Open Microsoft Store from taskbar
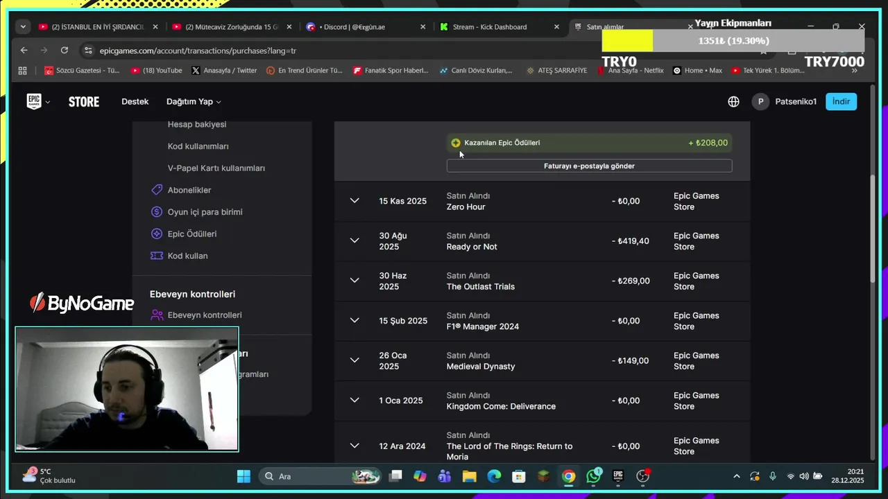The height and width of the screenshot is (499, 888). (518, 476)
